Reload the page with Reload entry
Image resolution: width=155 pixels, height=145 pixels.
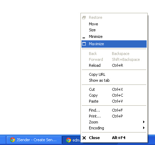tap(114, 65)
